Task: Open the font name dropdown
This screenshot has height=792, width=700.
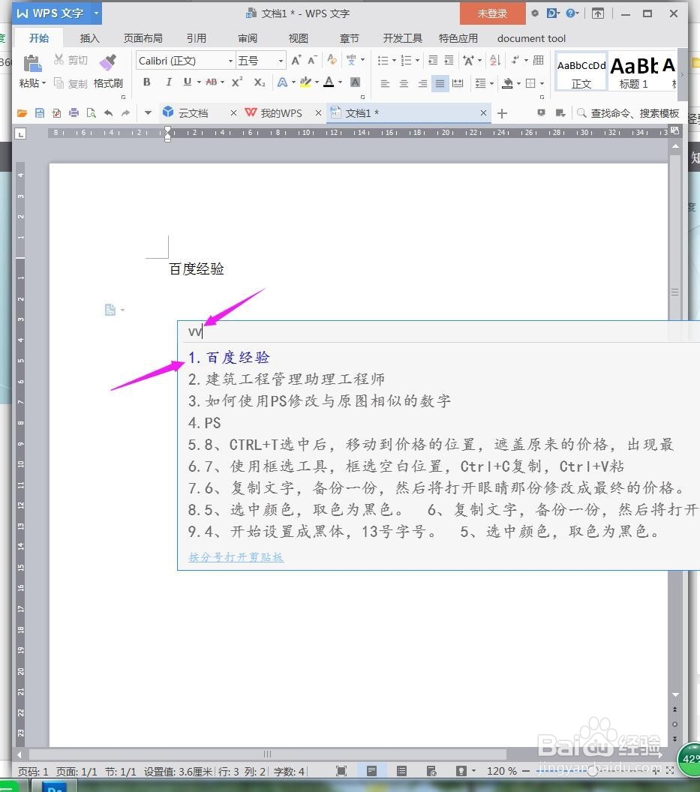Action: [230, 60]
